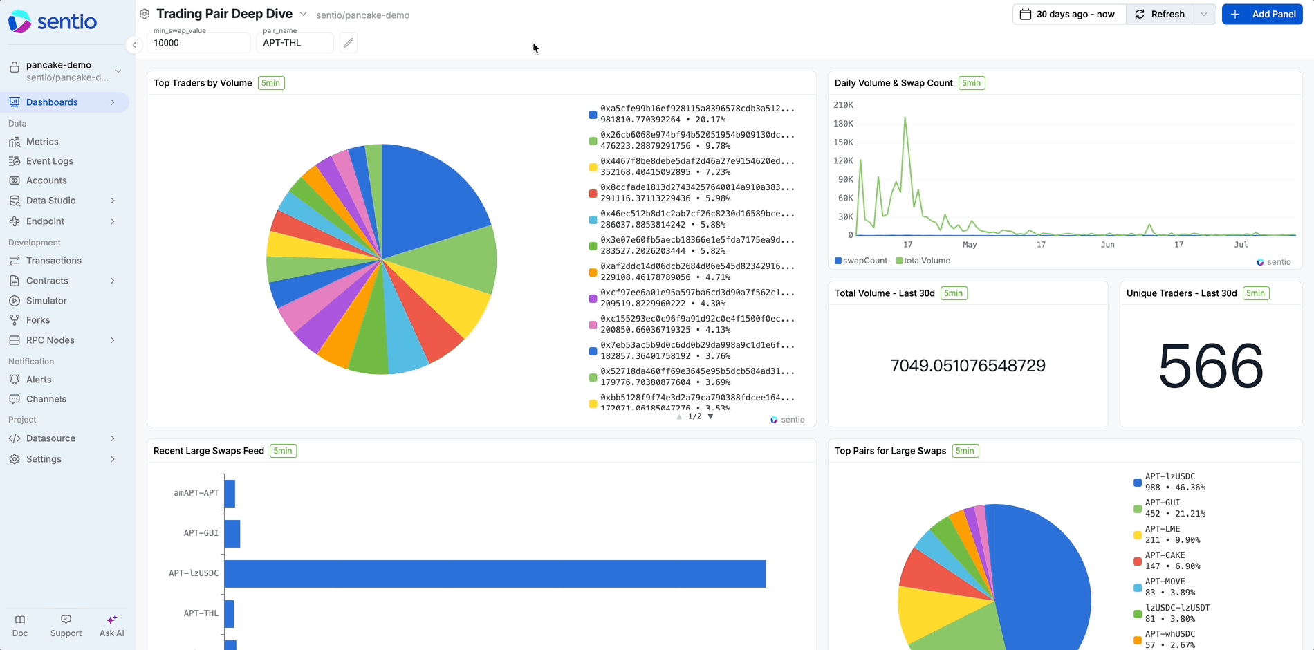Click the Simulator play icon
The image size is (1314, 650).
(14, 301)
